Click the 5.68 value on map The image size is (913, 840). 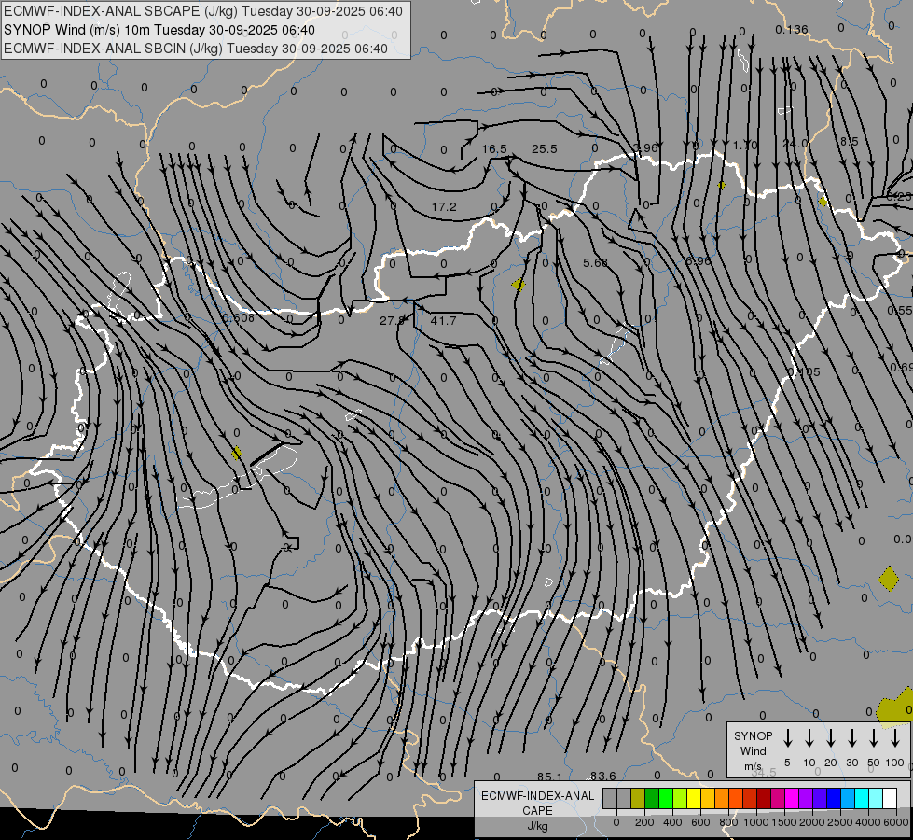tap(596, 263)
